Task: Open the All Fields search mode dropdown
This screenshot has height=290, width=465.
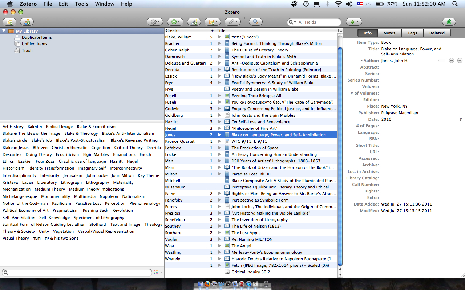Action: (292, 22)
